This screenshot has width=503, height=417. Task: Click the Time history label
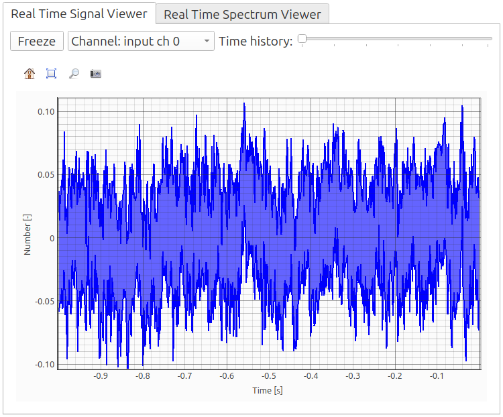pos(256,42)
